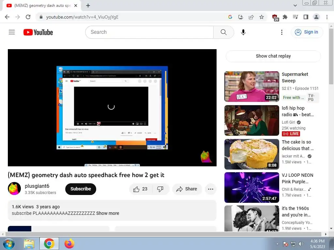Viewport: 334px width, 250px height.
Task: Open the plusgiant6 channel avatar
Action: [x=14, y=188]
